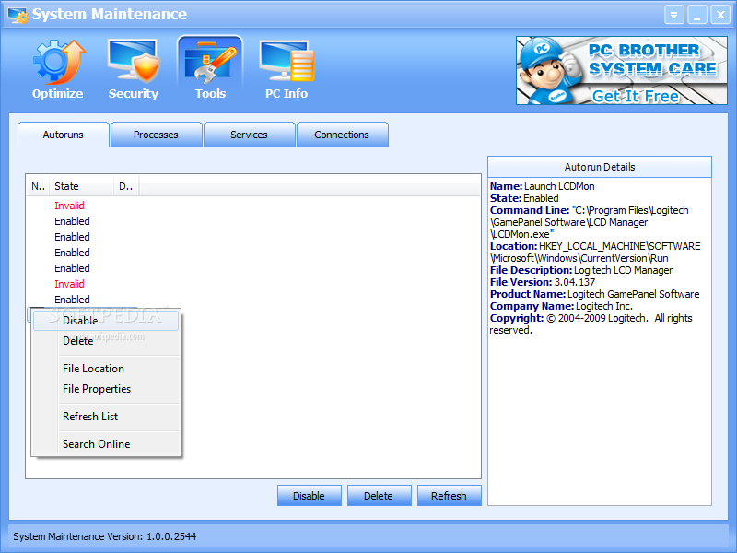Screen dimensions: 737x553
Task: Open the PC Info section
Action: click(x=287, y=70)
